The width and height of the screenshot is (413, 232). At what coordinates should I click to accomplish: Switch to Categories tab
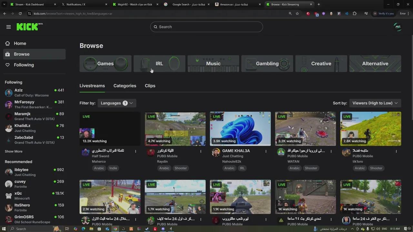(125, 86)
